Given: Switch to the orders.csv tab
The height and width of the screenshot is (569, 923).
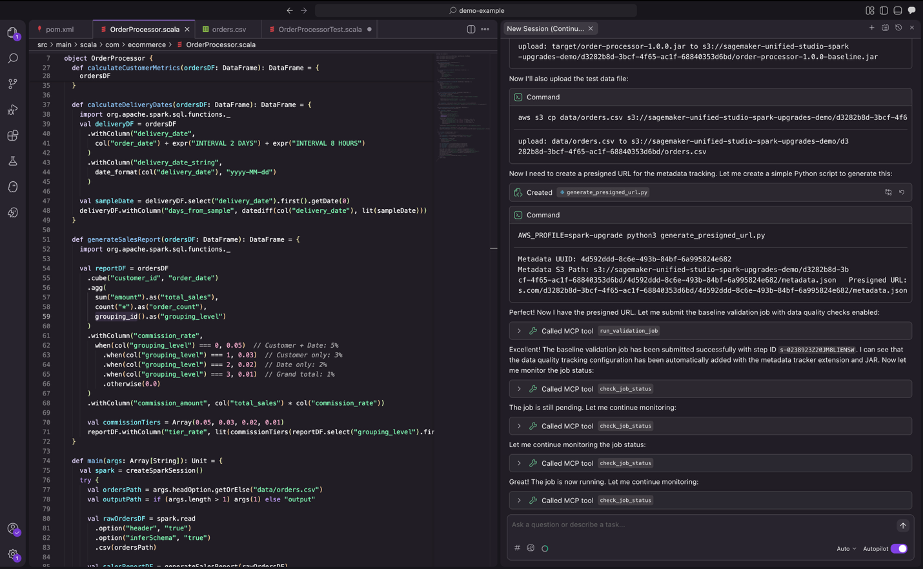Looking at the screenshot, I should 228,29.
